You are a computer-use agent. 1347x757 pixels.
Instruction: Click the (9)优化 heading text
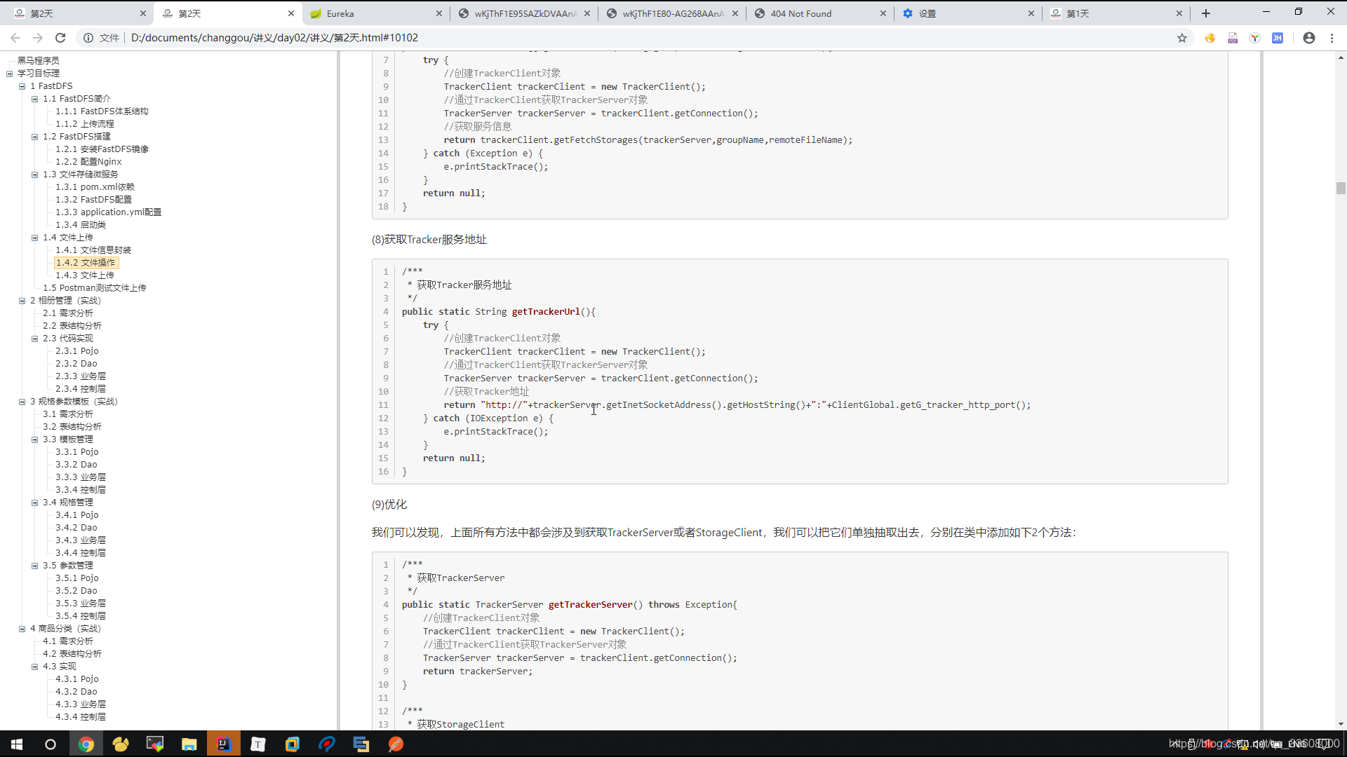click(x=389, y=505)
